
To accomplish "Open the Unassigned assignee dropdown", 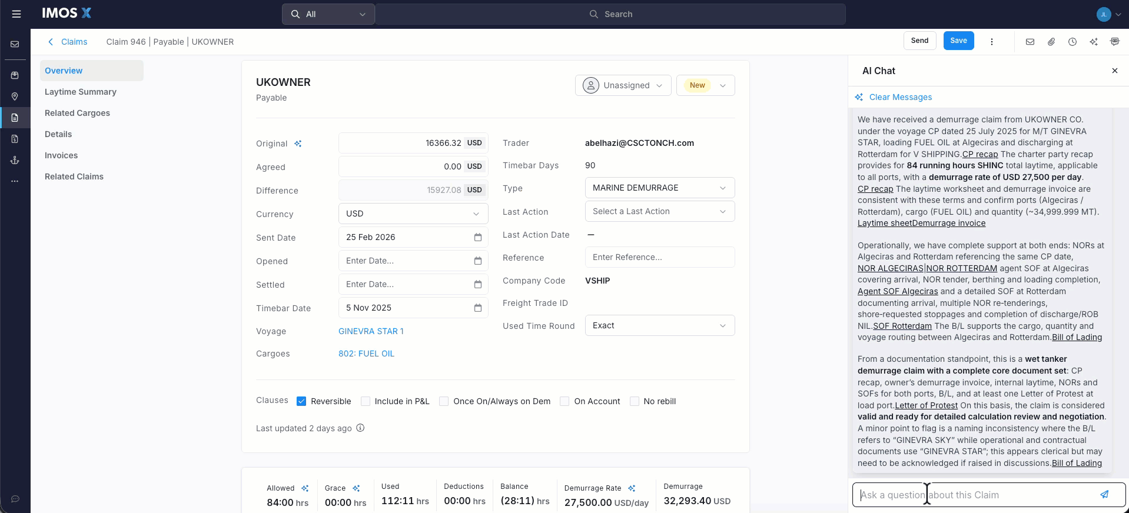I will coord(623,85).
